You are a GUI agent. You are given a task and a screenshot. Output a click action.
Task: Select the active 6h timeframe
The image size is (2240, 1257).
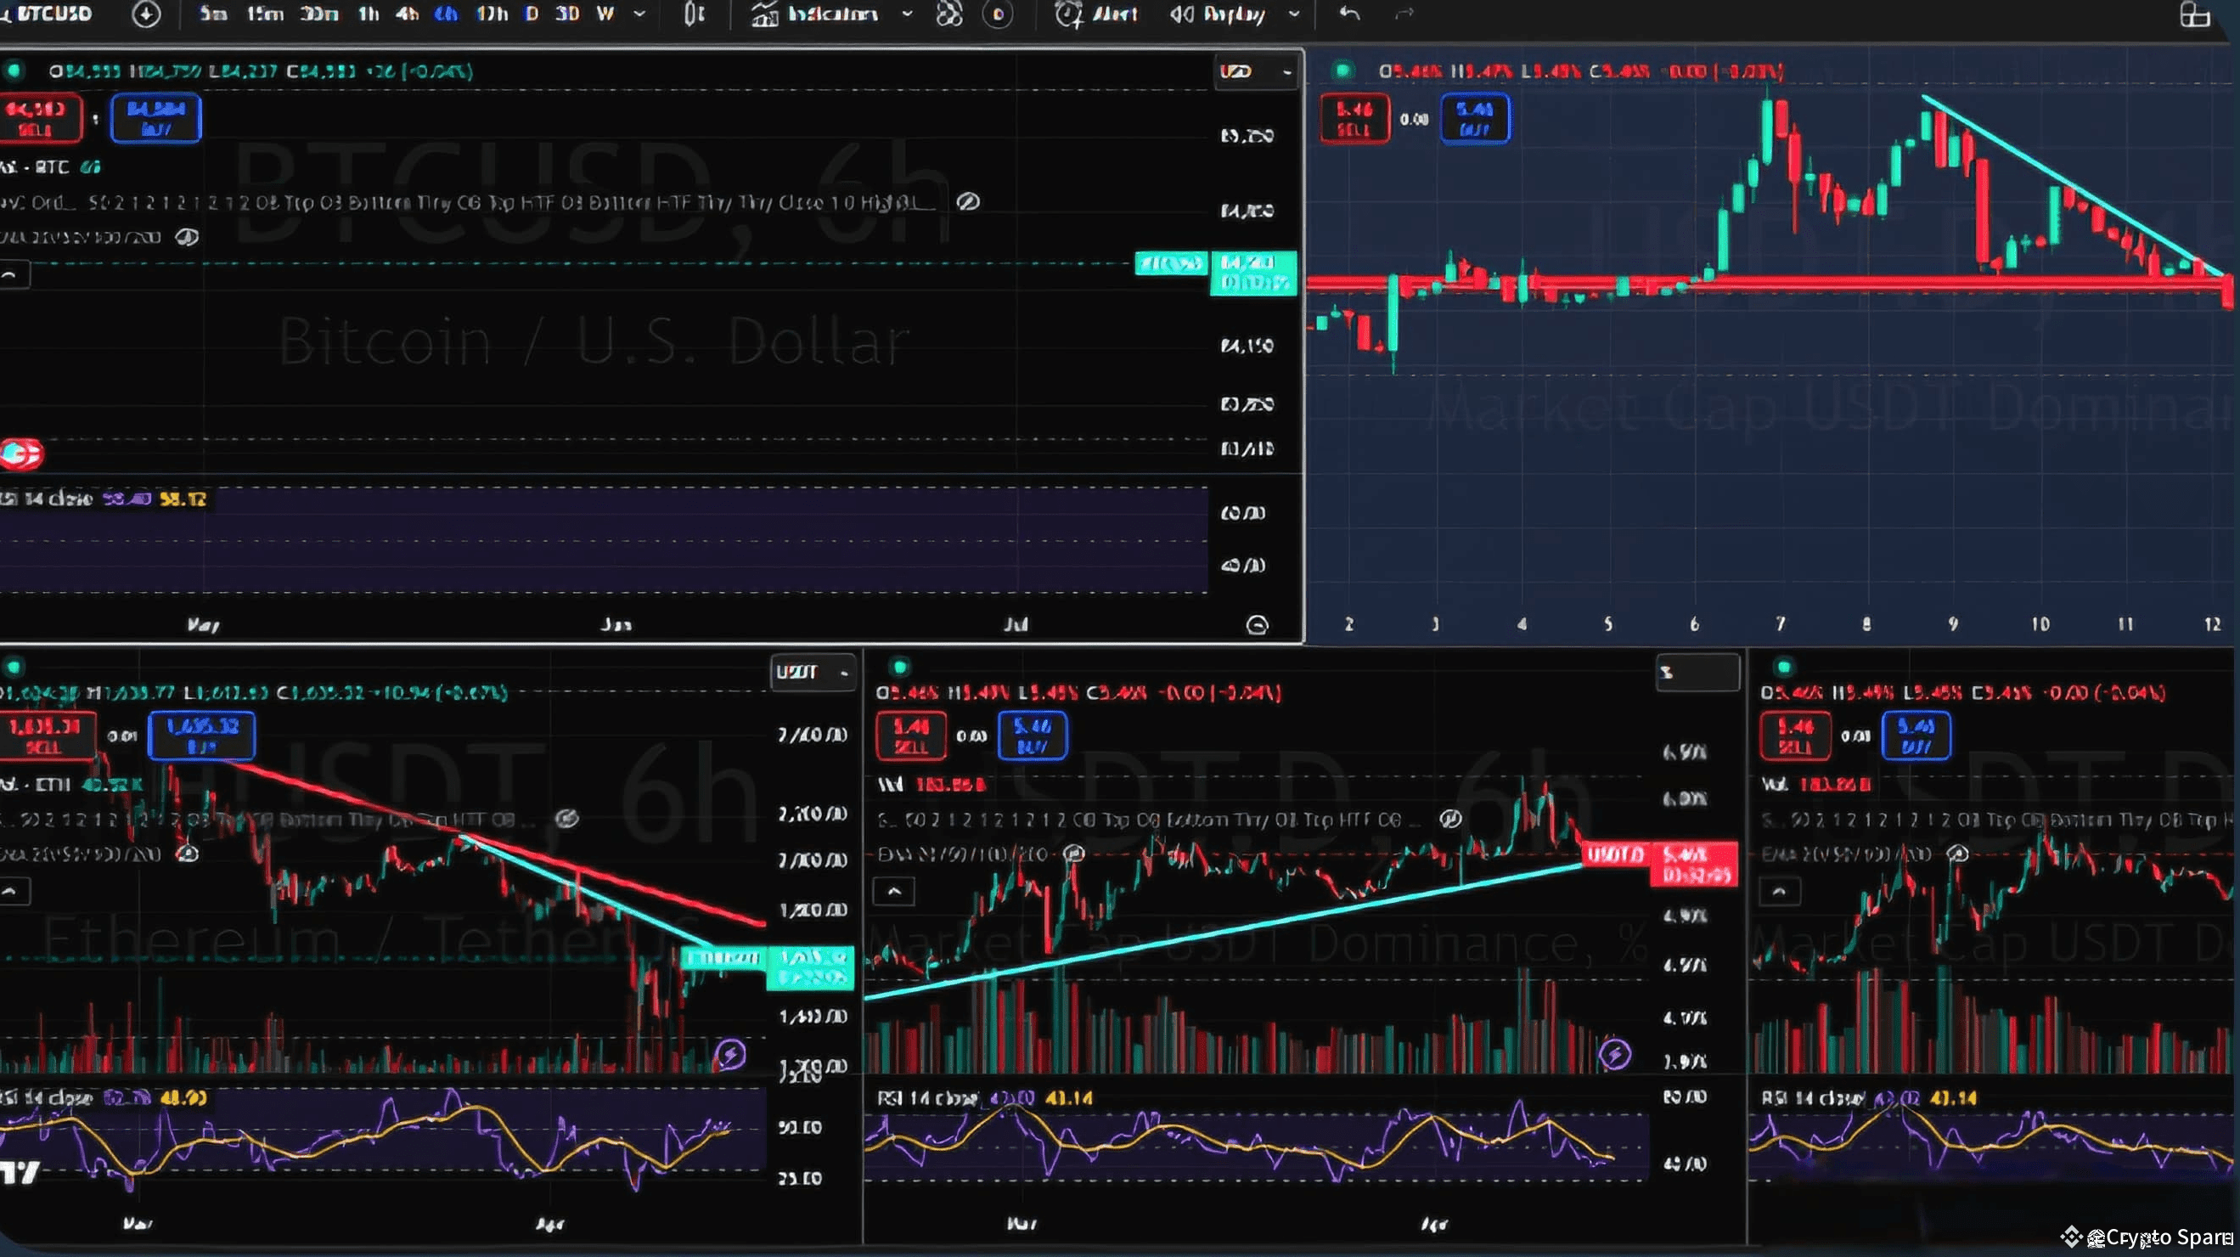pos(446,13)
